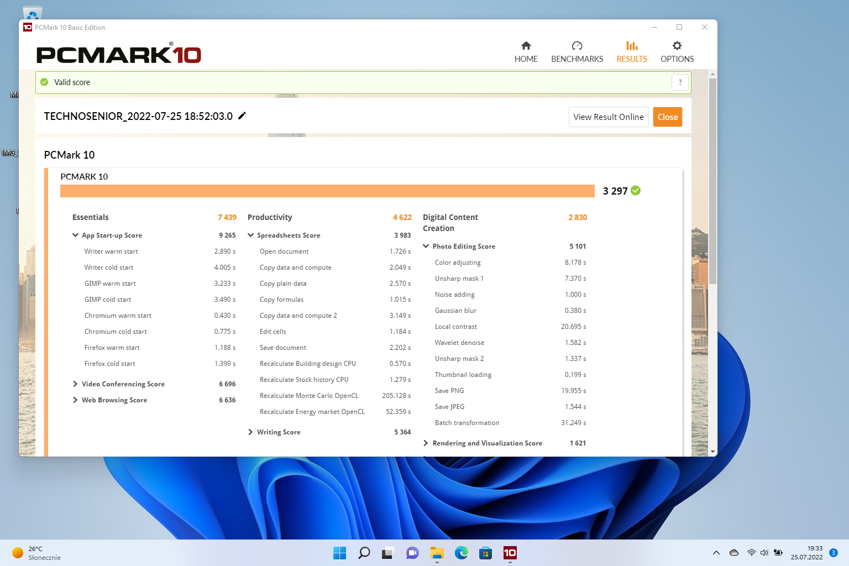The image size is (849, 566).
Task: Expand Rendering and Visualization Score
Action: 426,443
